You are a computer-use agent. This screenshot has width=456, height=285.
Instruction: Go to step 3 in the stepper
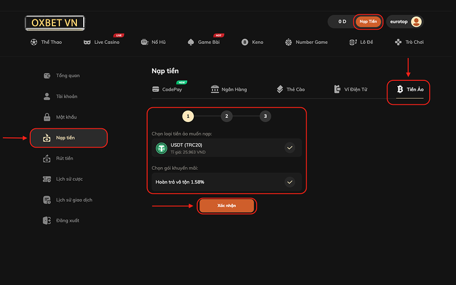click(264, 116)
